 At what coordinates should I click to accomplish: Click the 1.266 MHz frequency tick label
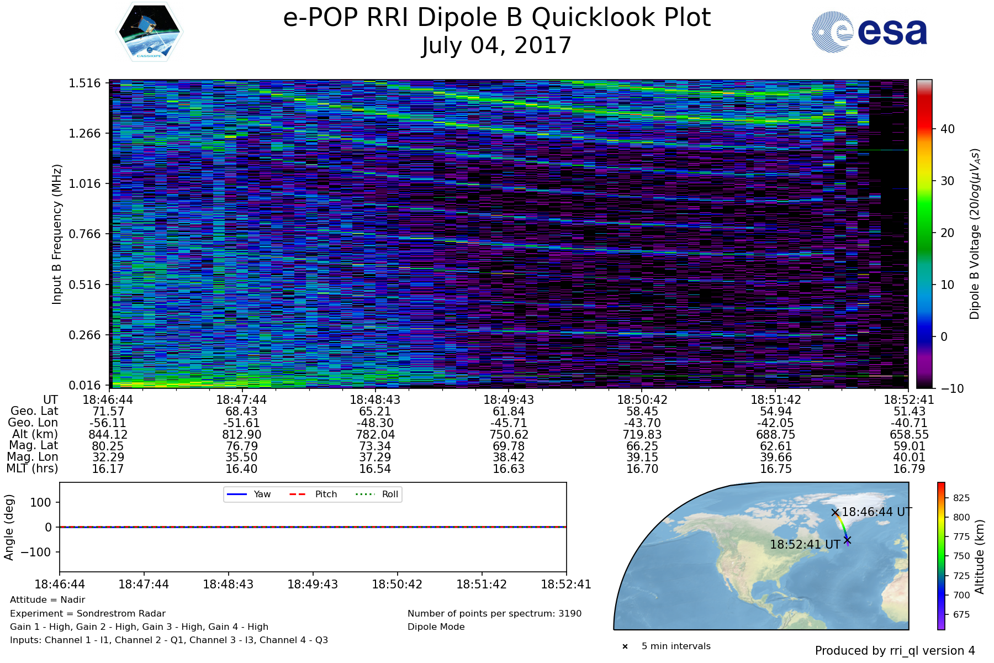tap(84, 134)
